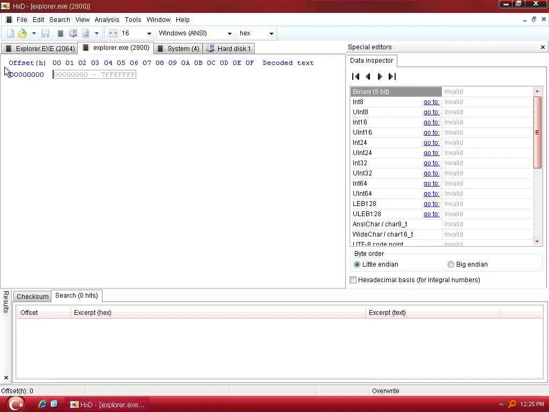Click the Open disk toolbar icon
This screenshot has height=412, width=549.
click(73, 33)
